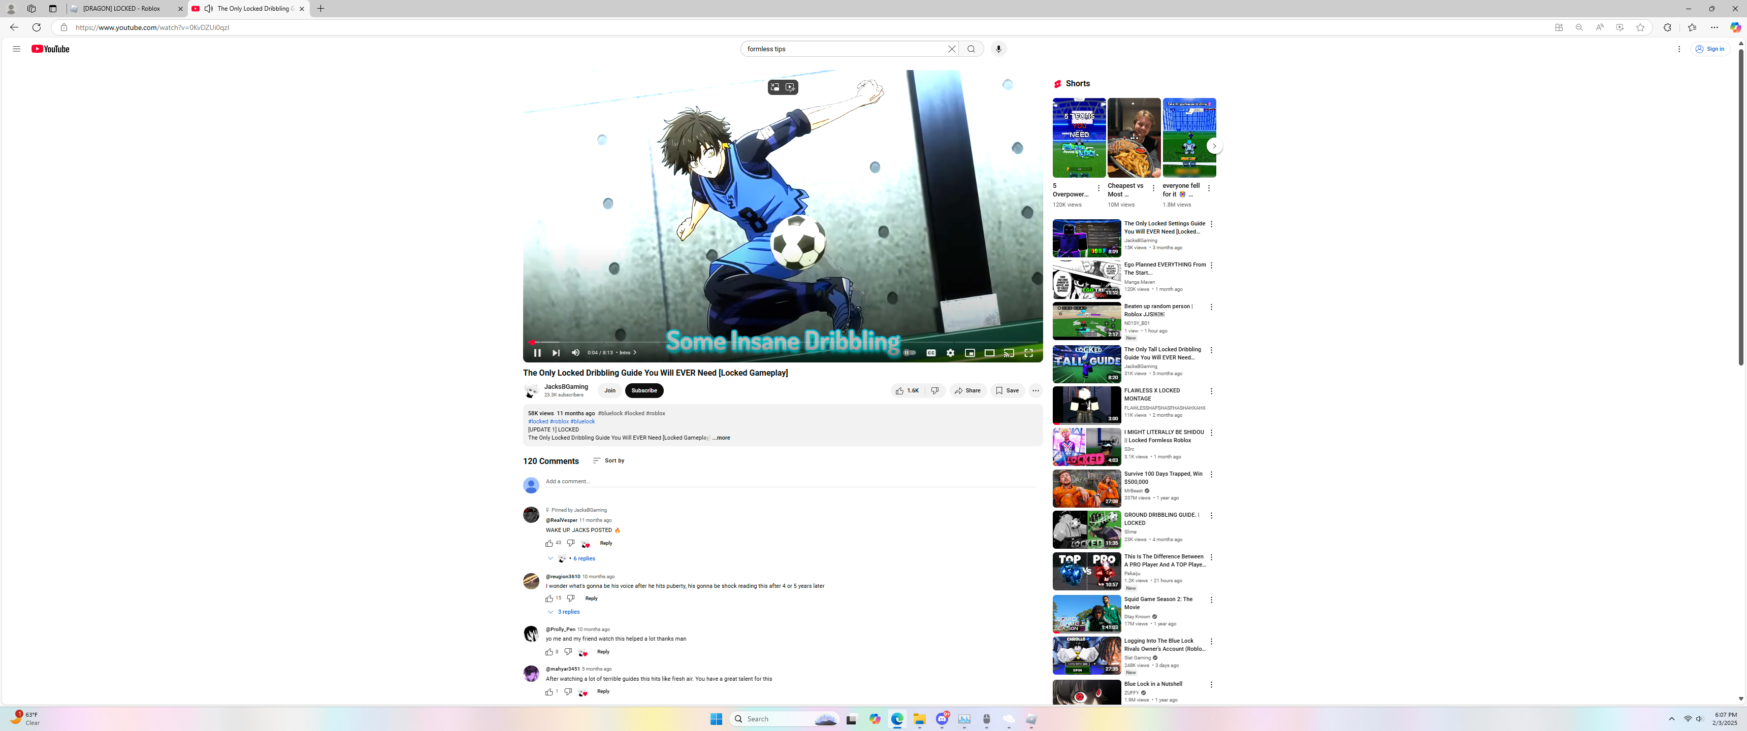Open Copilot in the Edge toolbar
The height and width of the screenshot is (731, 1747).
coord(1735,27)
